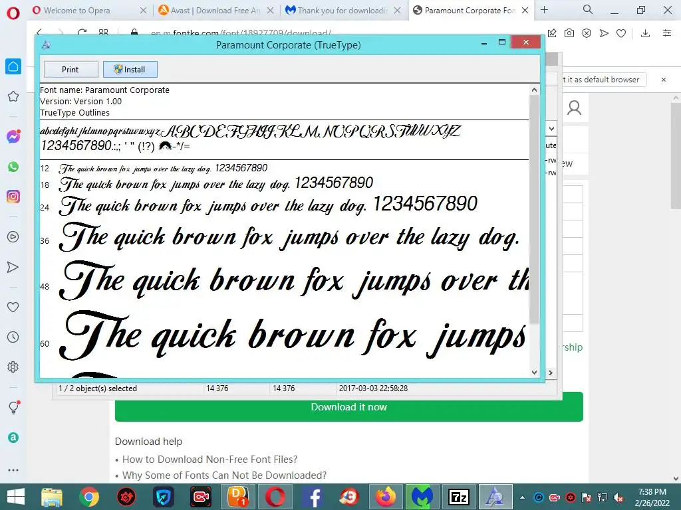Open Player icon in Opera sidebar
The image size is (681, 510).
pyautogui.click(x=13, y=237)
